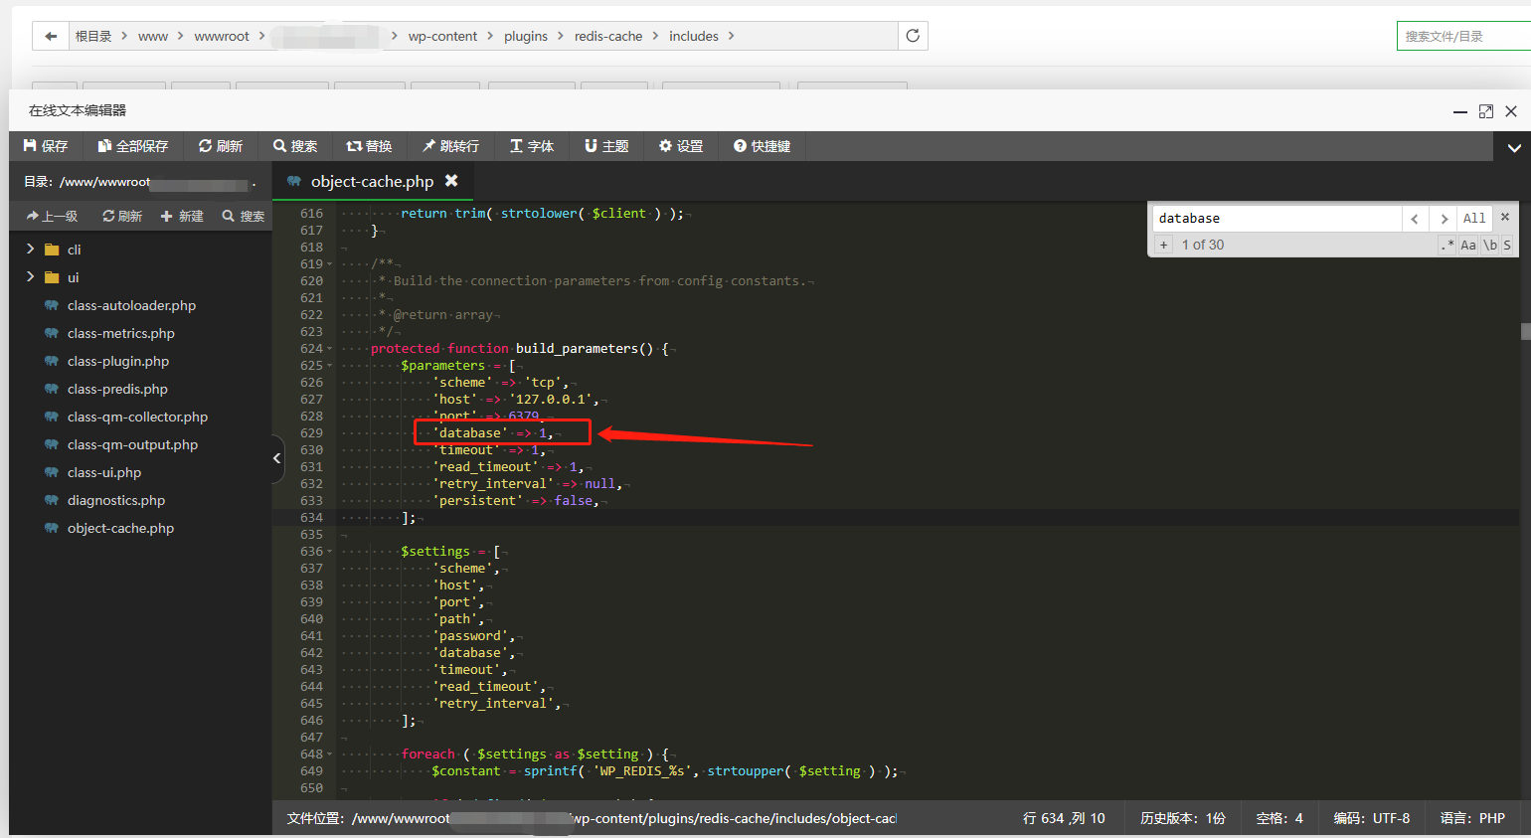Open the 替换 replace tool
This screenshot has height=838, width=1531.
(x=369, y=145)
